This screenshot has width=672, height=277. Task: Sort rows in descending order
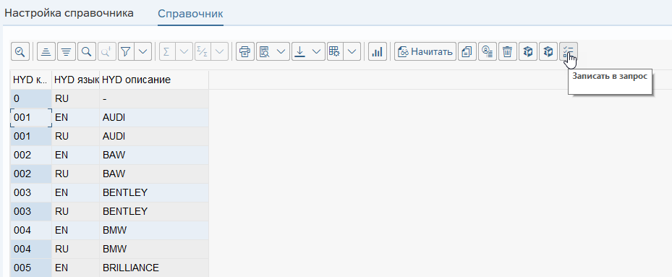pos(66,52)
